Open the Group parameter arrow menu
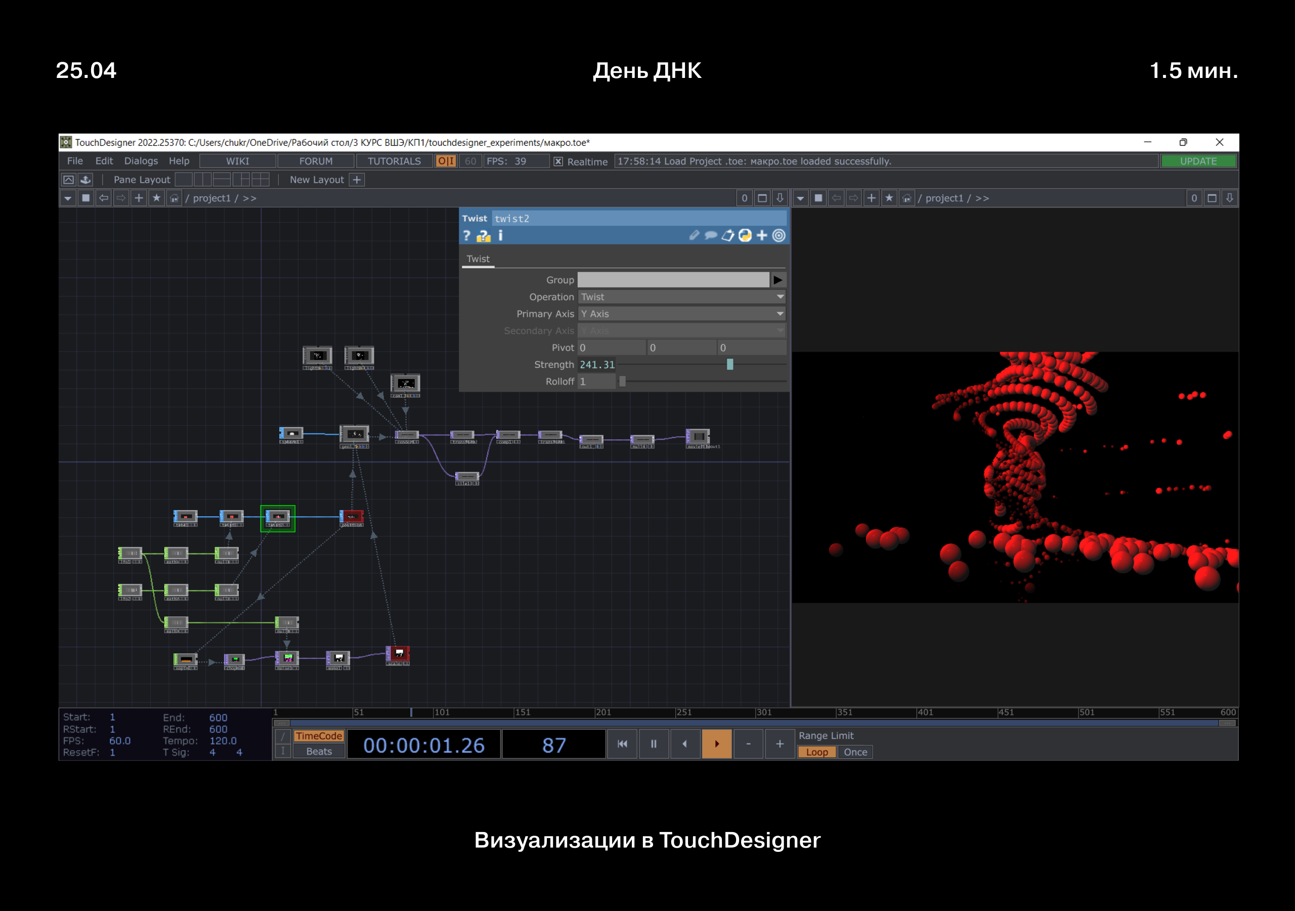The image size is (1295, 911). 778,280
